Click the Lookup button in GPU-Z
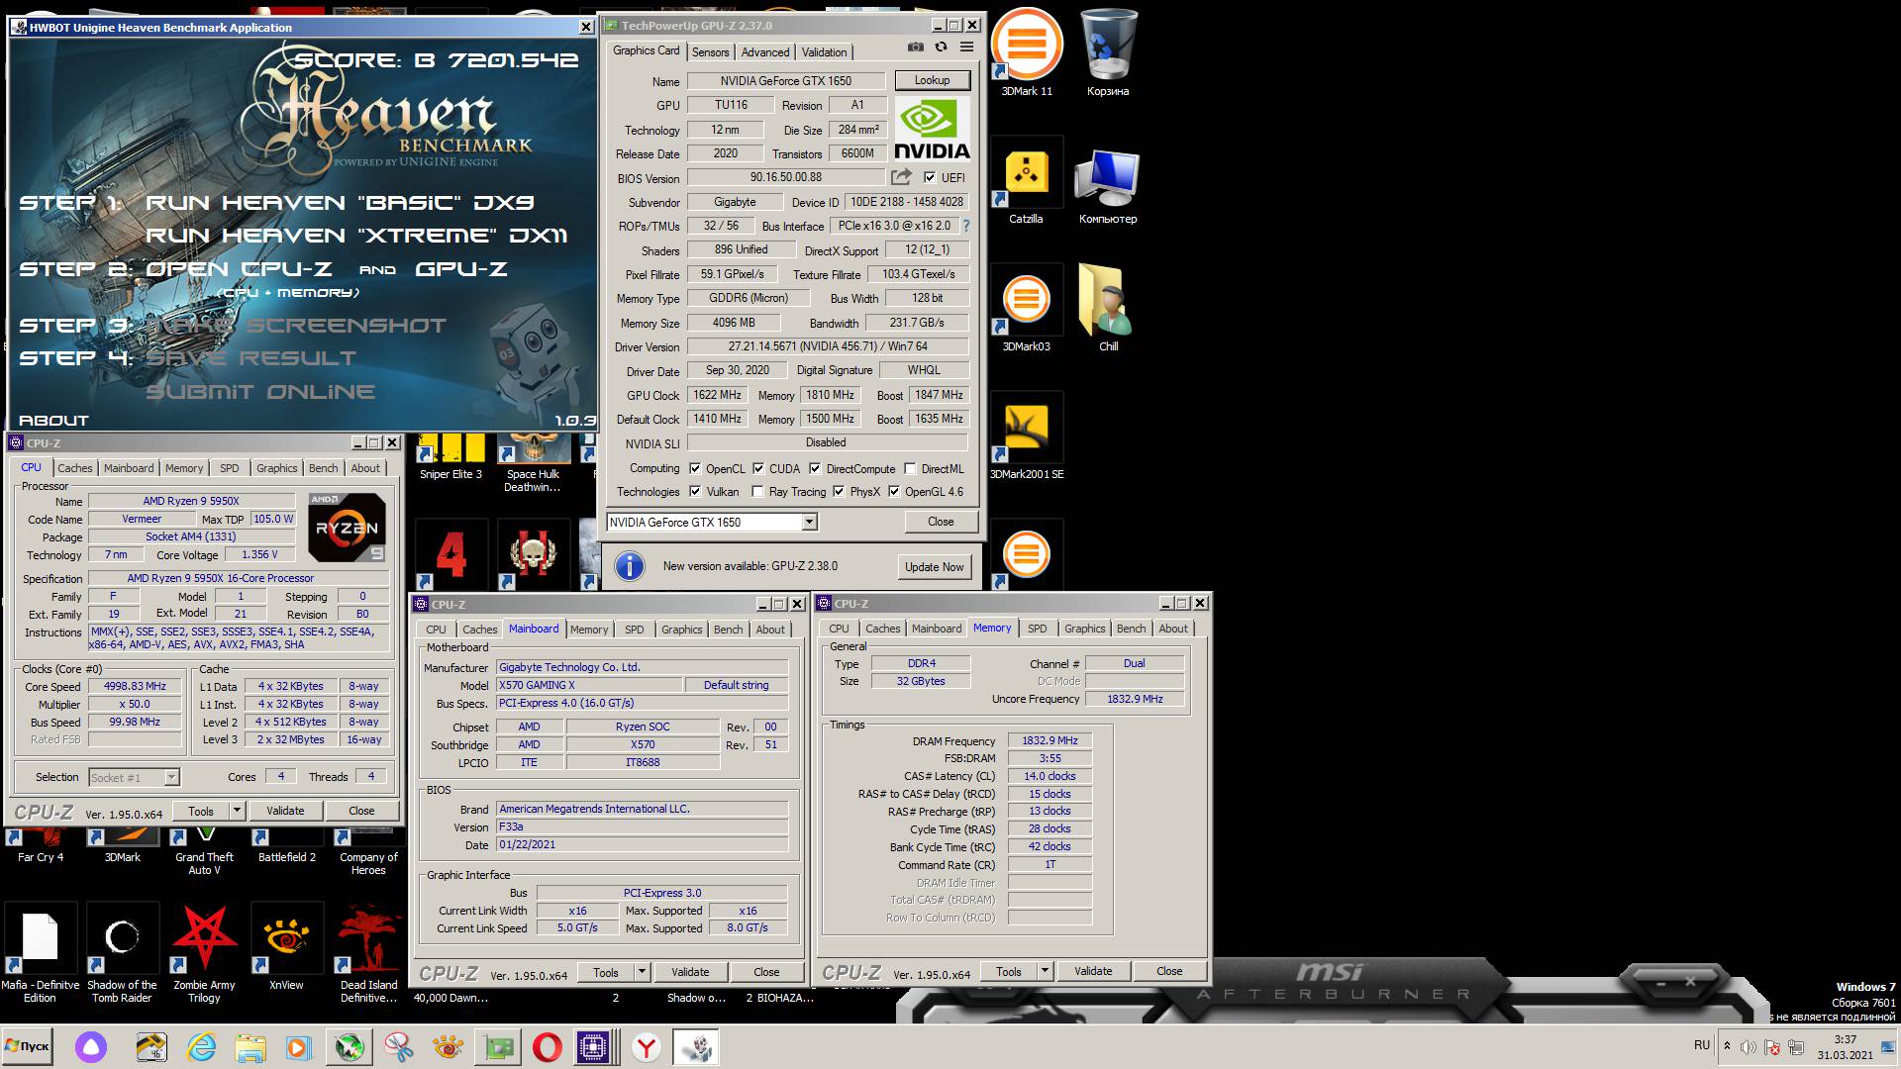The width and height of the screenshot is (1901, 1069). click(x=932, y=80)
